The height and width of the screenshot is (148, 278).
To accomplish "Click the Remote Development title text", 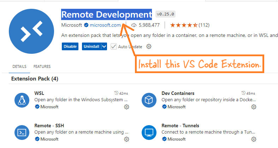I will pos(107,14).
